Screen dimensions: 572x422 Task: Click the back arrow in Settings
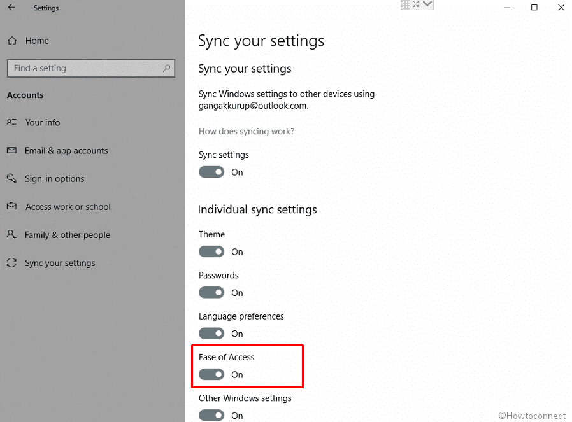(11, 8)
